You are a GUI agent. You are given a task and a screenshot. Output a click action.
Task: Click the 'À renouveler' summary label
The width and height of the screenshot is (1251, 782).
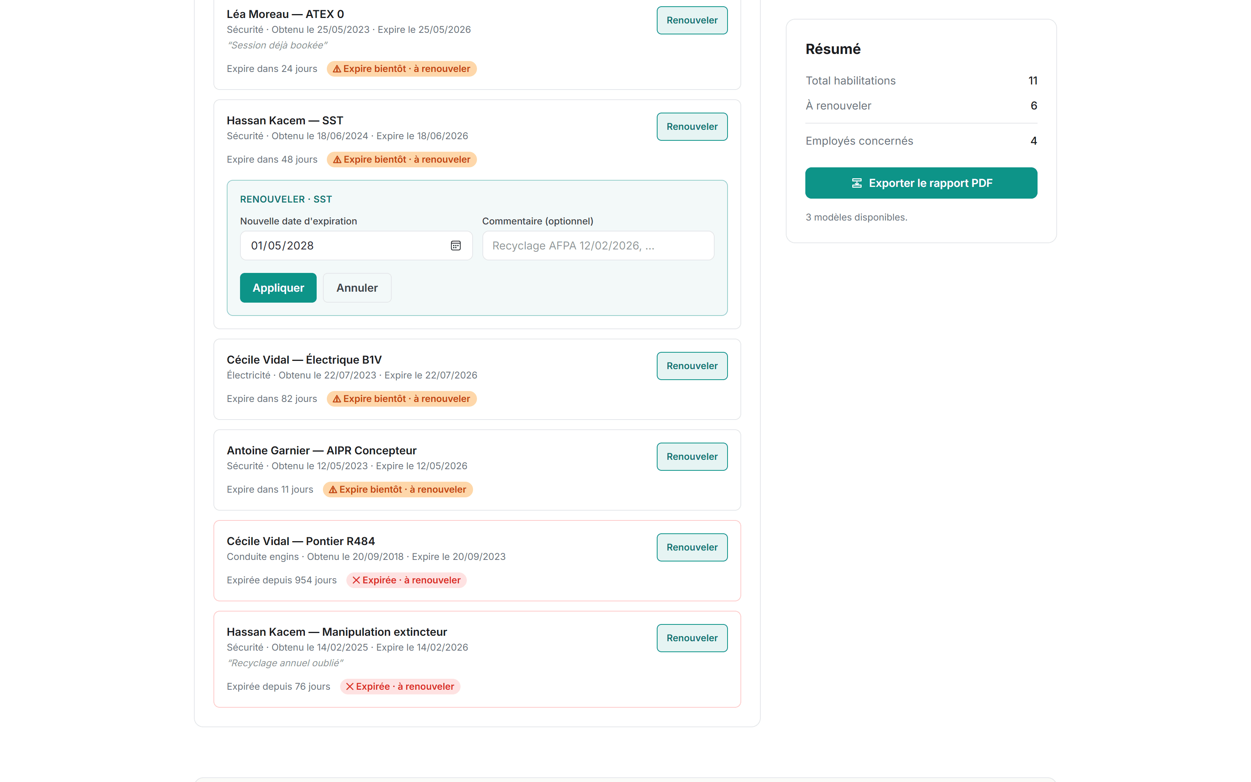coord(839,106)
